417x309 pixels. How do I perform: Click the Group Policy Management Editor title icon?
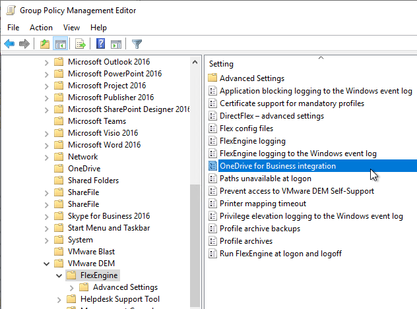tap(11, 10)
